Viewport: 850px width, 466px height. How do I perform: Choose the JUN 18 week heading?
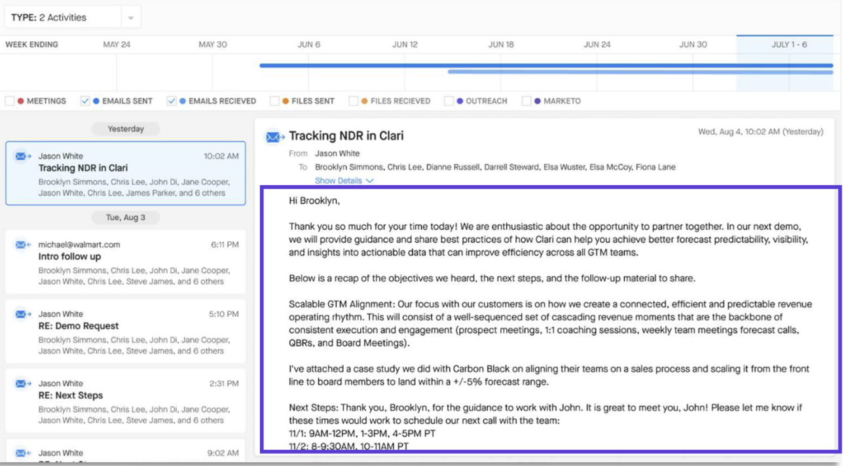[501, 45]
